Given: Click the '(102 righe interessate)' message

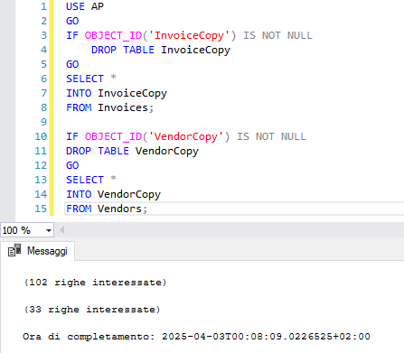Looking at the screenshot, I should pyautogui.click(x=95, y=283).
